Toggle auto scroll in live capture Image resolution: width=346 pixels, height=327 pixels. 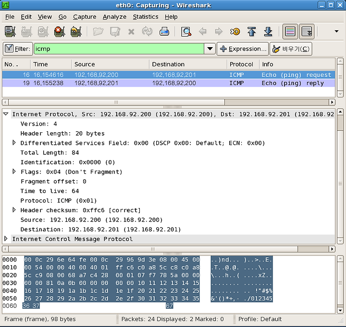pyautogui.click(x=307, y=32)
